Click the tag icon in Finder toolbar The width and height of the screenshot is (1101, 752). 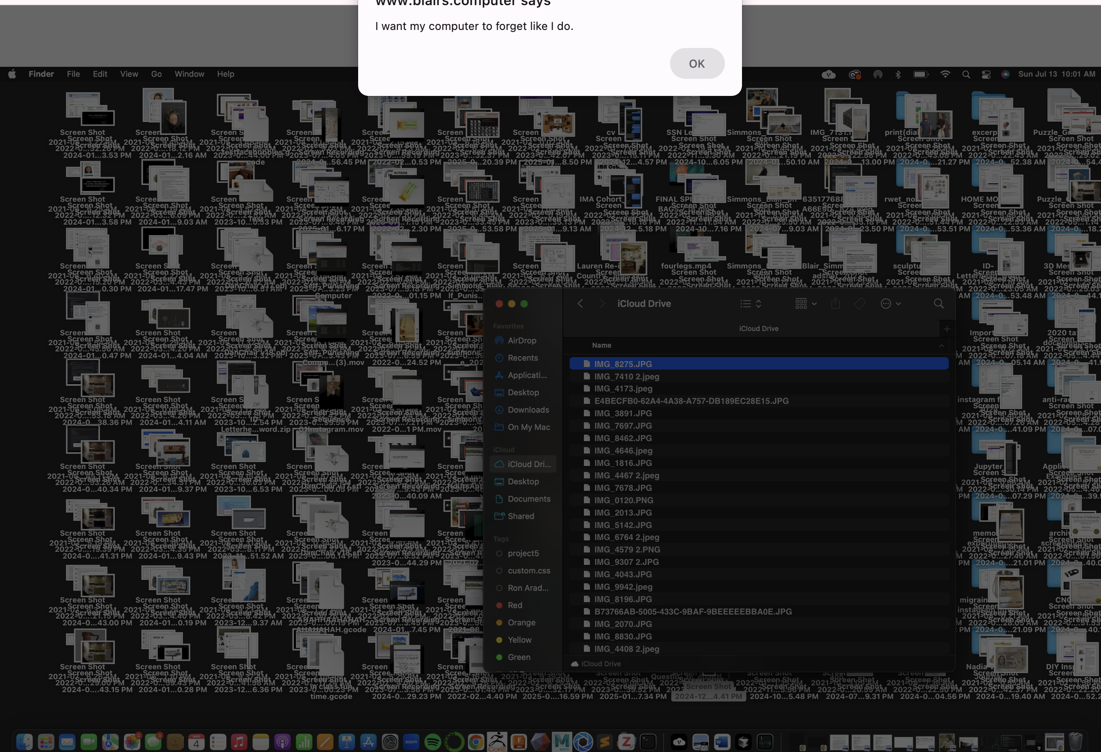coord(859,304)
